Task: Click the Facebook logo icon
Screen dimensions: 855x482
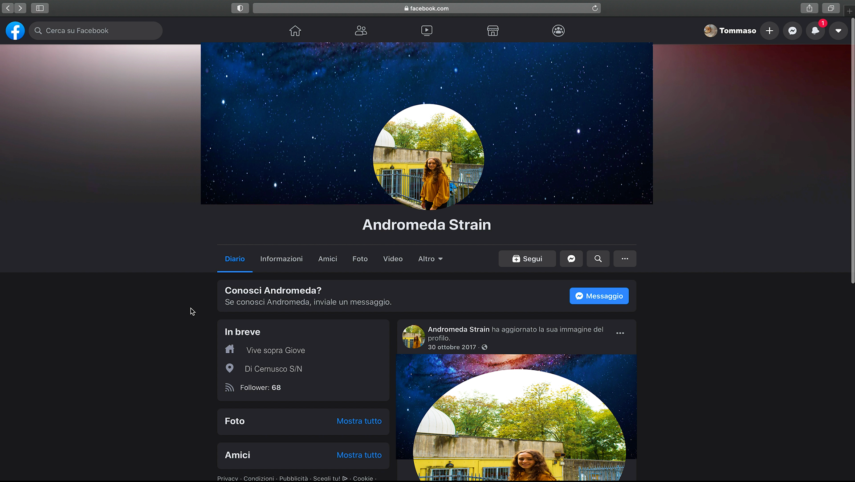Action: 15,31
